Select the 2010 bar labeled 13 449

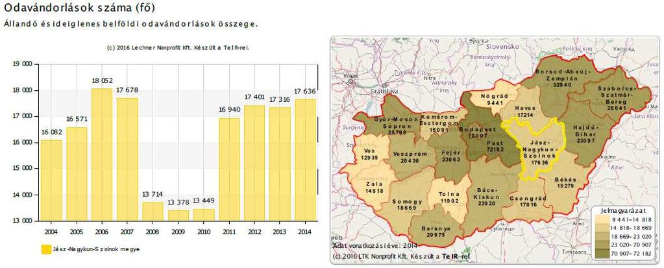point(204,215)
